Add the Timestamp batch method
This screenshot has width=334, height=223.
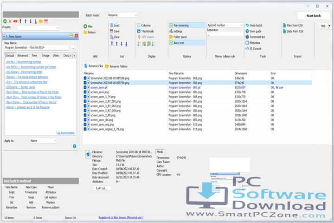click(31, 192)
